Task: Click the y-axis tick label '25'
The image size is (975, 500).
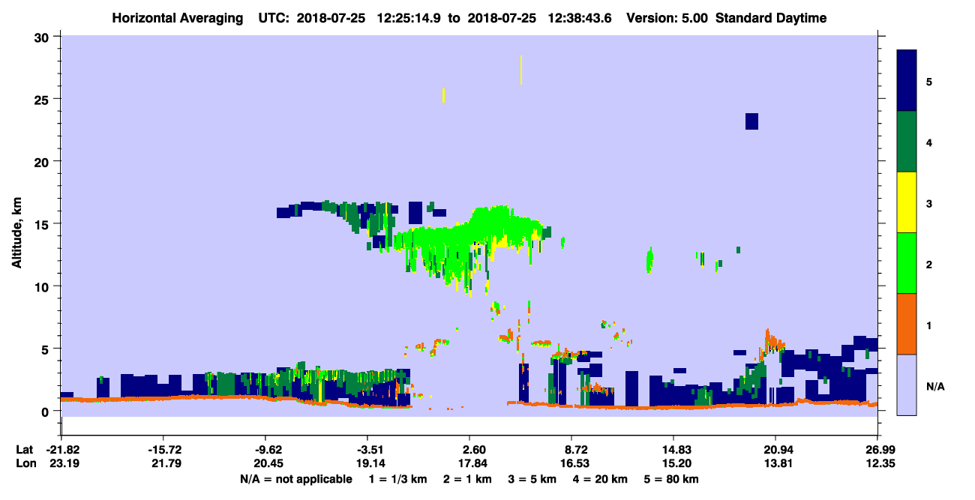Action: (x=42, y=99)
